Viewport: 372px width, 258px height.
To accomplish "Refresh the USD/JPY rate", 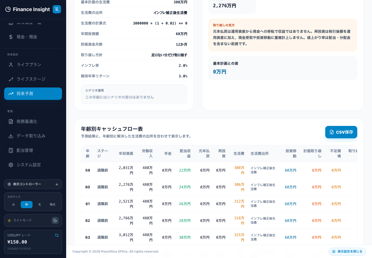I will [57, 235].
